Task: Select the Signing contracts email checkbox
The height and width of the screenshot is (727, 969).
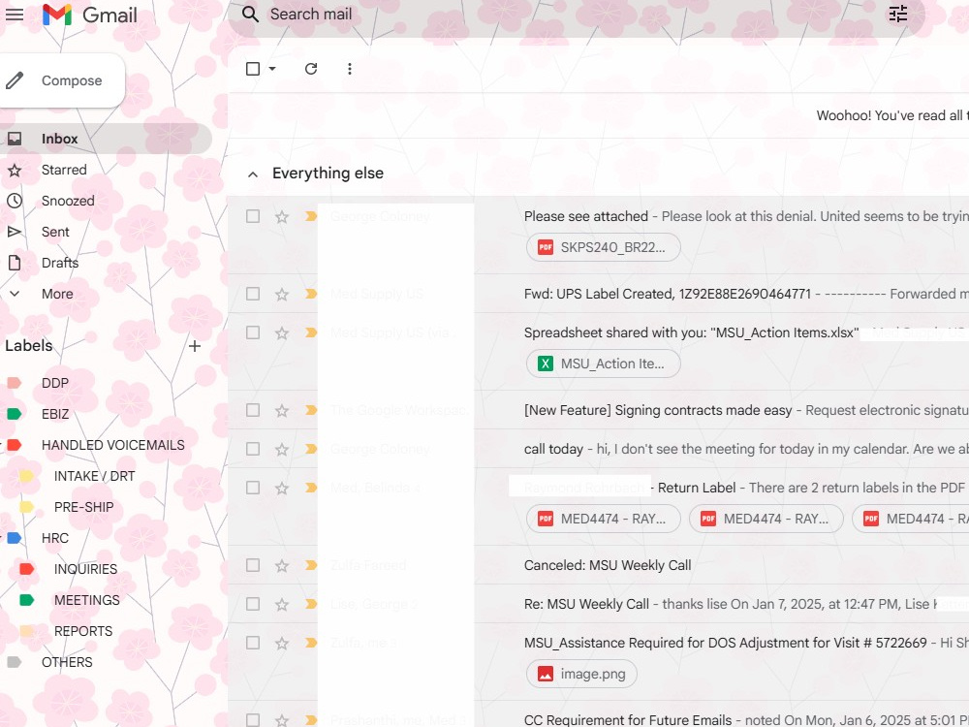Action: pyautogui.click(x=253, y=410)
